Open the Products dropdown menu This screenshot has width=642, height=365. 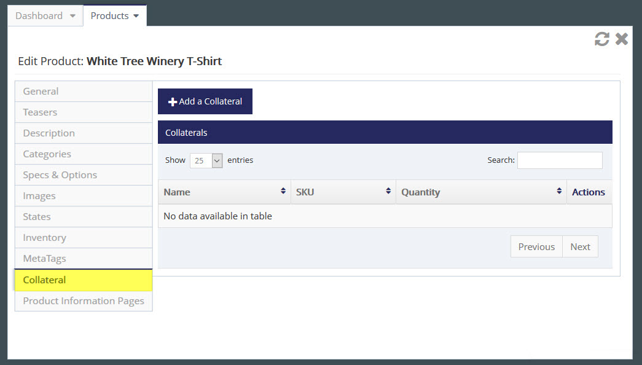coord(114,15)
